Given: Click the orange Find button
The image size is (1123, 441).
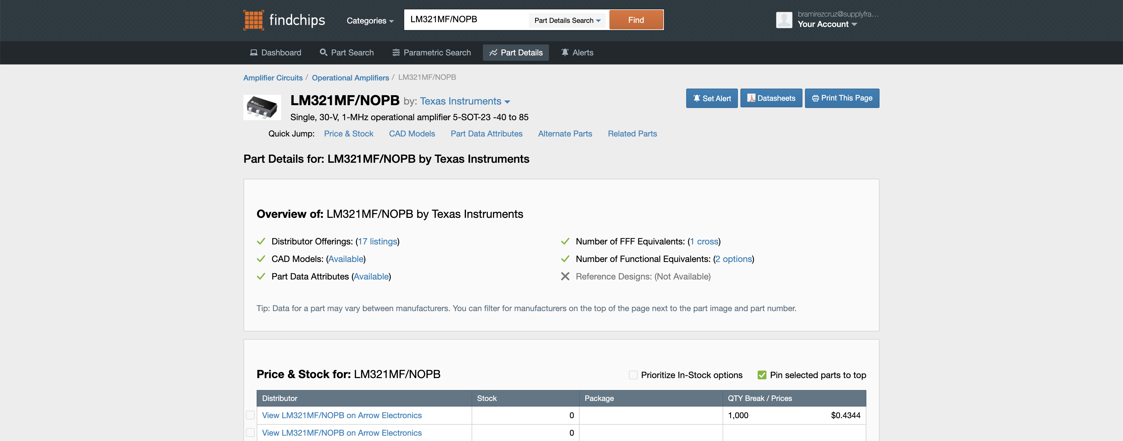Looking at the screenshot, I should [x=636, y=20].
